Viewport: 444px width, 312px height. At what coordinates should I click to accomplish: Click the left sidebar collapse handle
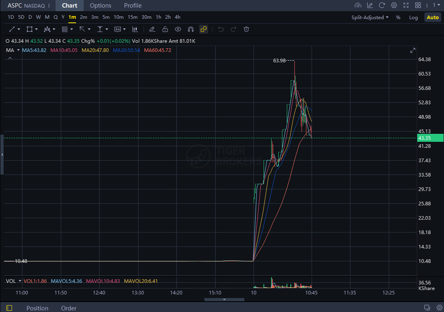point(2,155)
